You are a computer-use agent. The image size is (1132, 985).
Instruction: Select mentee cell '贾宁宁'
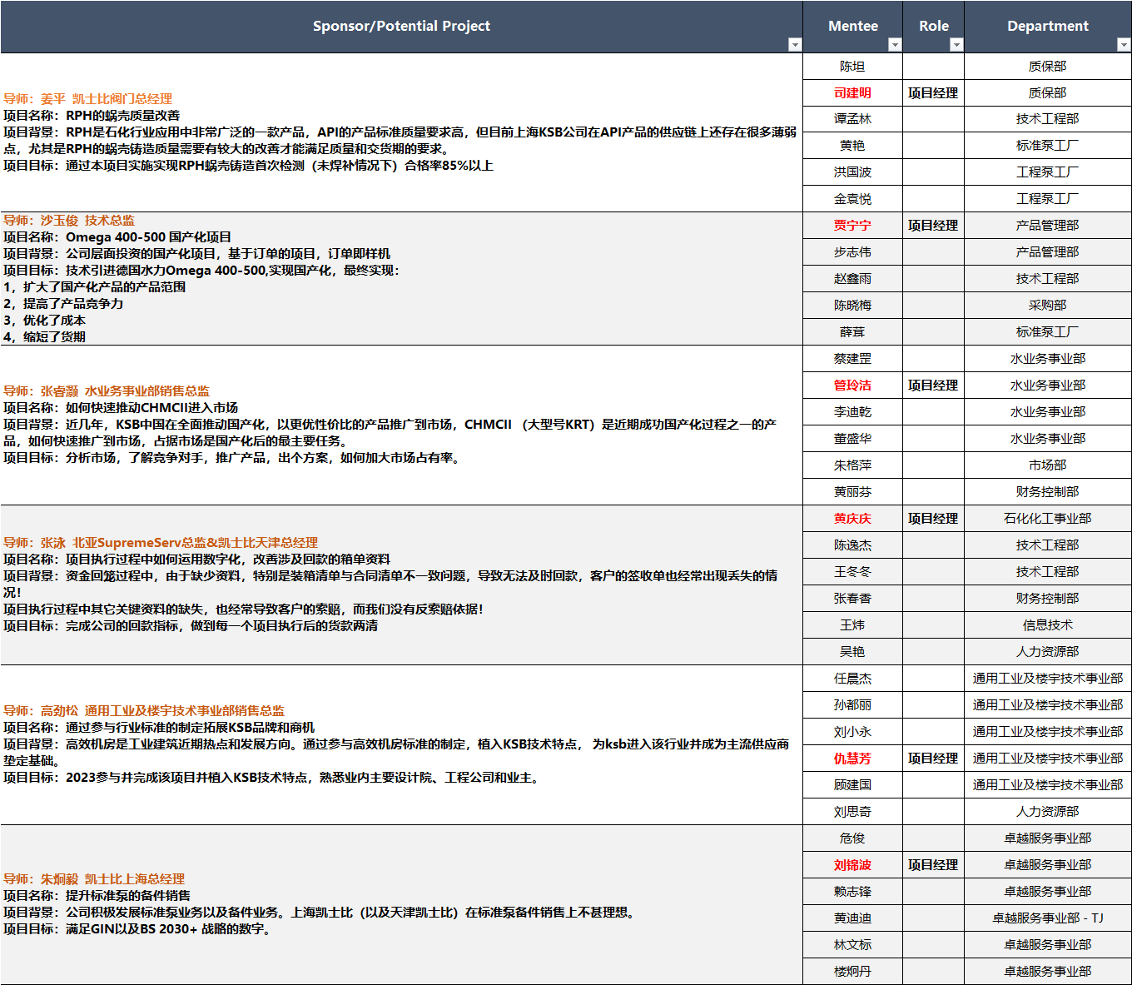852,226
